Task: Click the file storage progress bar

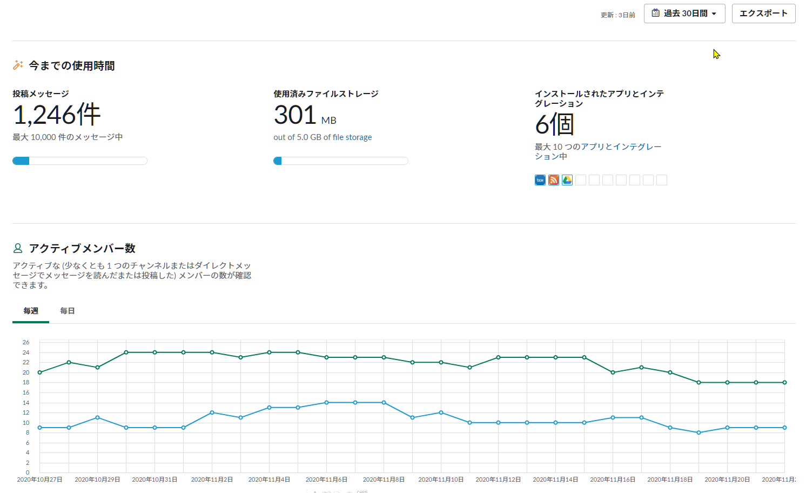Action: 341,161
